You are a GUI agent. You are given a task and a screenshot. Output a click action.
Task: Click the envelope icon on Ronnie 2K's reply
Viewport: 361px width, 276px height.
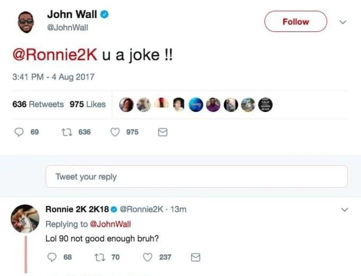pos(195,257)
